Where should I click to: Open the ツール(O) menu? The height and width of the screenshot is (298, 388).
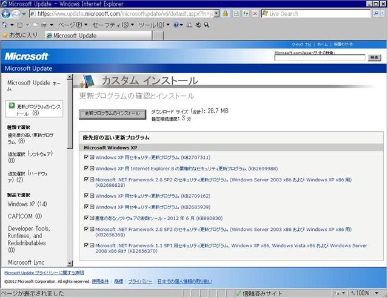(154, 25)
